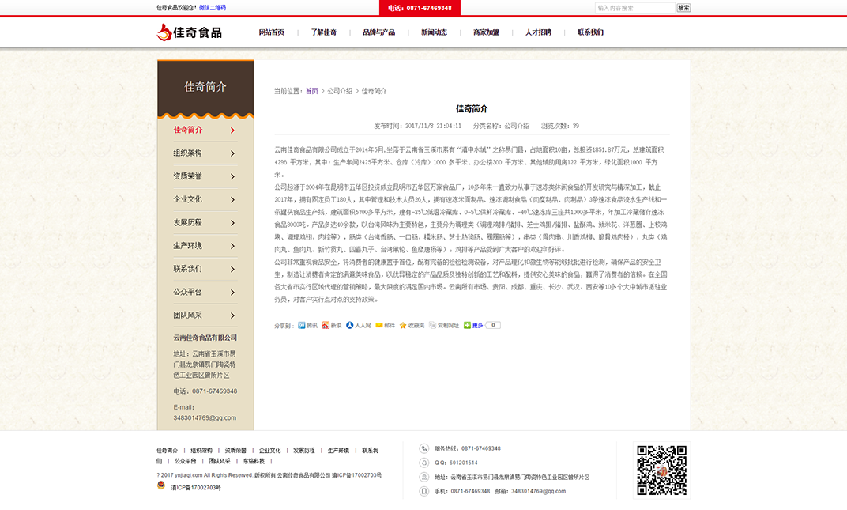
Task: Click the 佳奇食品 logo in the header
Action: point(190,32)
